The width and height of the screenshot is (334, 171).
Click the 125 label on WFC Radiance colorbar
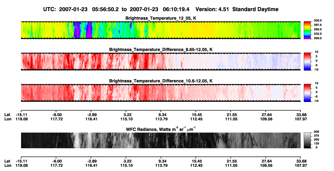[x=317, y=143]
